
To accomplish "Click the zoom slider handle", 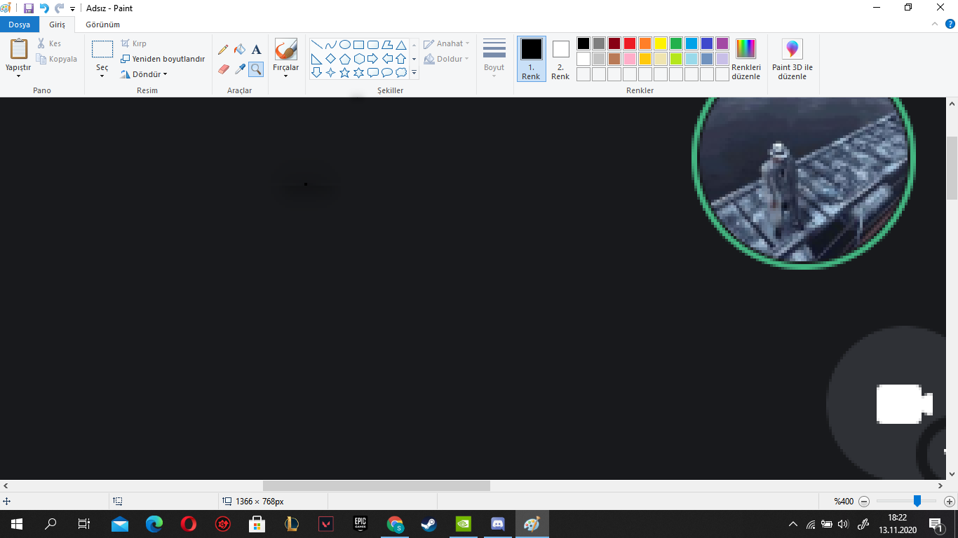I will pos(917,501).
